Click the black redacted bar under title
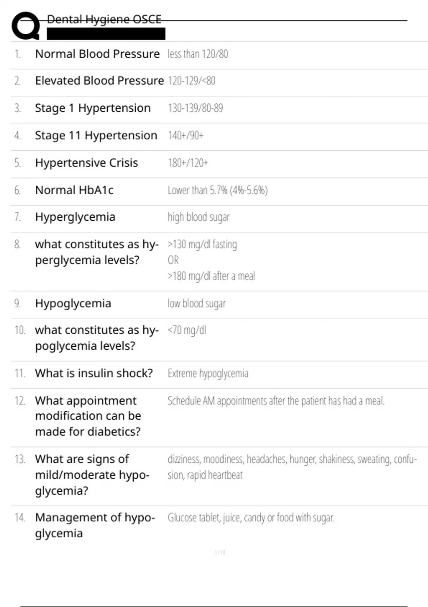This screenshot has width=428, height=607. tap(106, 34)
